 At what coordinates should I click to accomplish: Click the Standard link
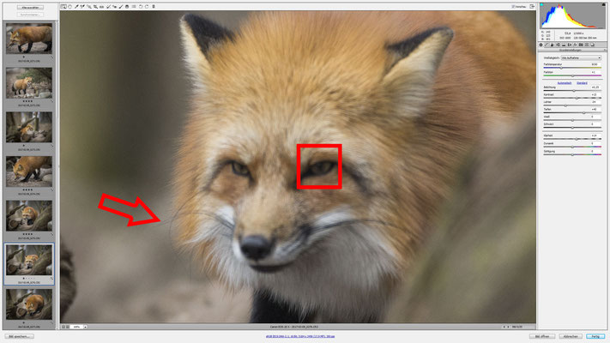(x=582, y=83)
